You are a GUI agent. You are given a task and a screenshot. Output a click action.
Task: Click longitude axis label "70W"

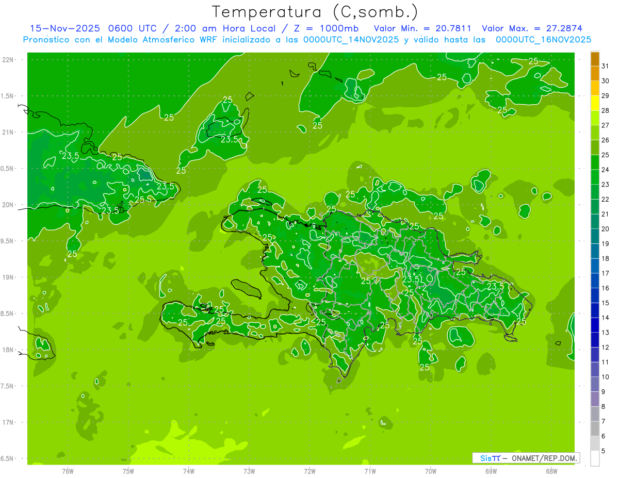(431, 471)
